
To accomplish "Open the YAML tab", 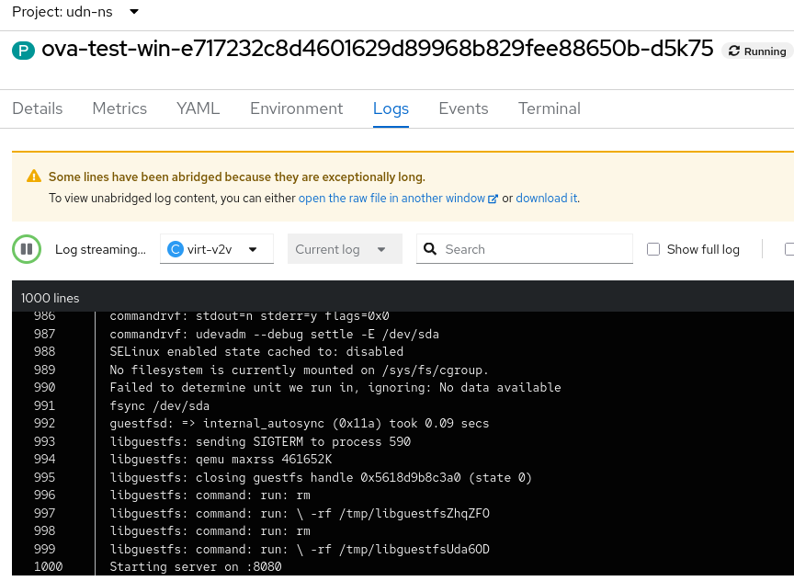I will (x=198, y=108).
